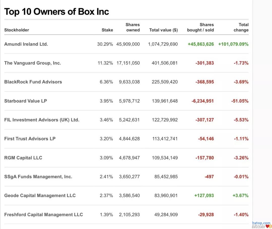Open FIL Investment Advisors (UK) Ltd.
This screenshot has width=272, height=229.
pos(42,120)
